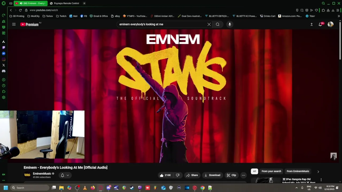Show hidden system tray icons
Screen dimensions: 342x192
pyautogui.click(x=296, y=188)
